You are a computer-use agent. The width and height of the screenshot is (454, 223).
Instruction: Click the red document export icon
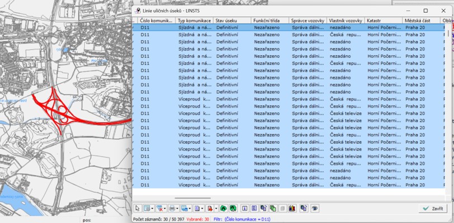(x=210, y=208)
